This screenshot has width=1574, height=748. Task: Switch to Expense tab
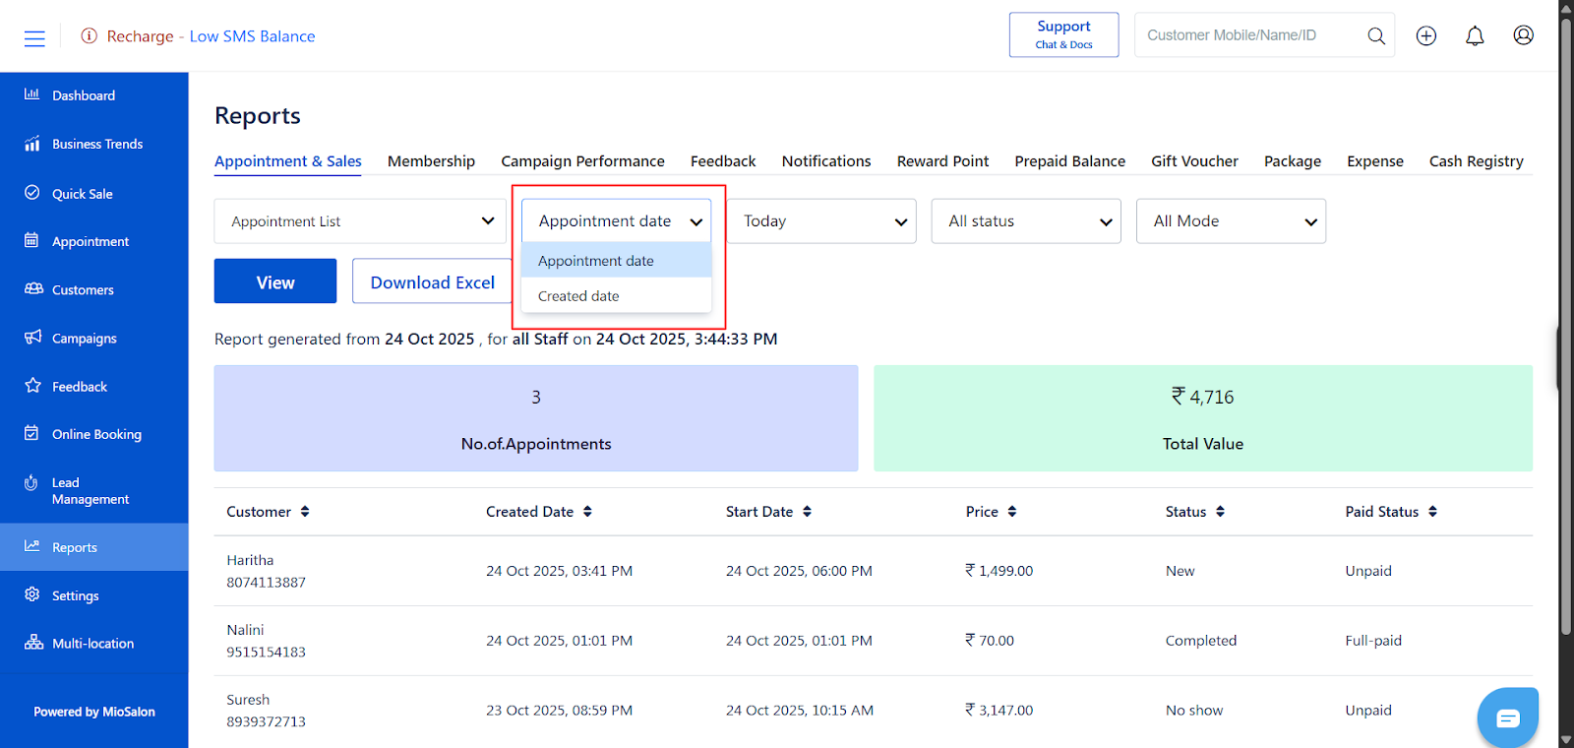(x=1375, y=161)
